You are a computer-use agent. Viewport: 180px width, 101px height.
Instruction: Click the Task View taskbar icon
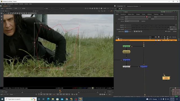44,99
